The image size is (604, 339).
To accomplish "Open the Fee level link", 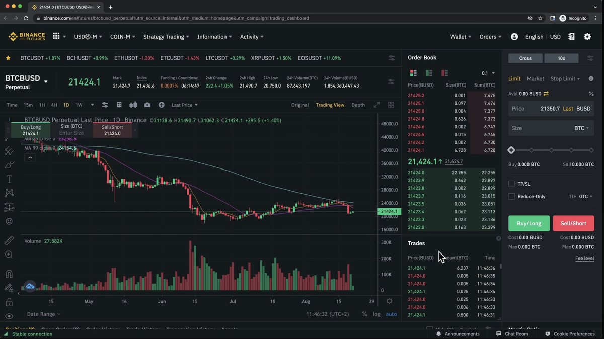I will (x=584, y=258).
